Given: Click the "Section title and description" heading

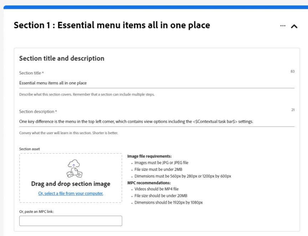Looking at the screenshot, I should click(62, 58).
